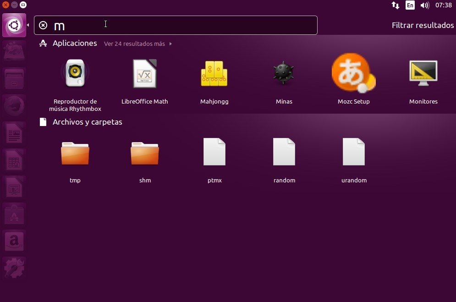This screenshot has width=456, height=302.
Task: Open Filtrar resultados panel
Action: point(423,25)
